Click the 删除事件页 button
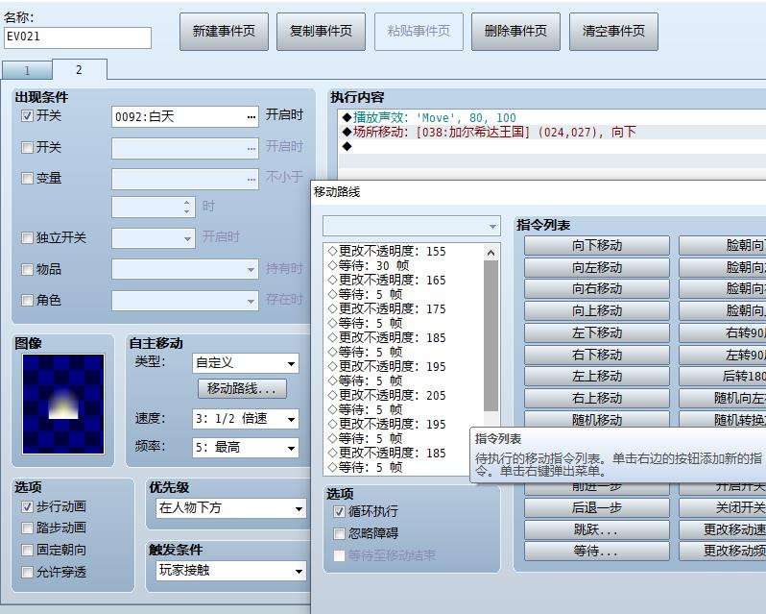Viewport: 766px width, 614px height. click(x=515, y=32)
